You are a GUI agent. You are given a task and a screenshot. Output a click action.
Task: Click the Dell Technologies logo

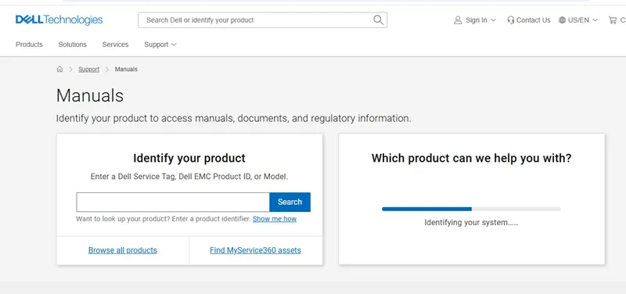coord(59,20)
